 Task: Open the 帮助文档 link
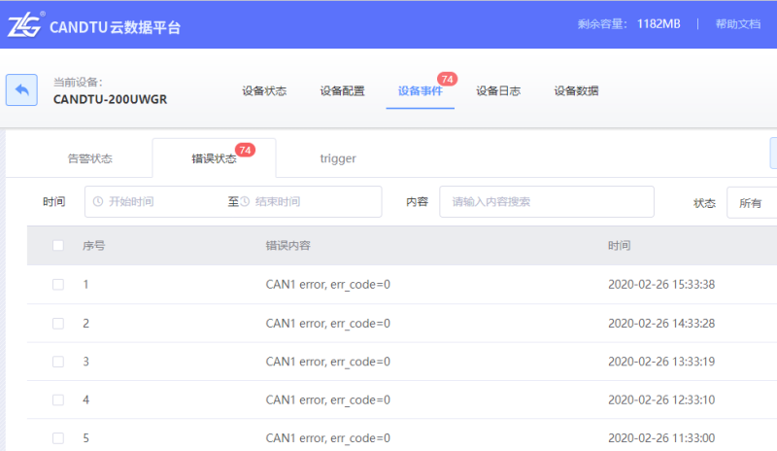(738, 24)
